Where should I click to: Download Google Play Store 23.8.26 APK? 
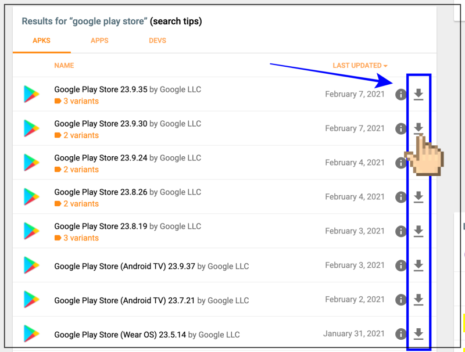419,197
